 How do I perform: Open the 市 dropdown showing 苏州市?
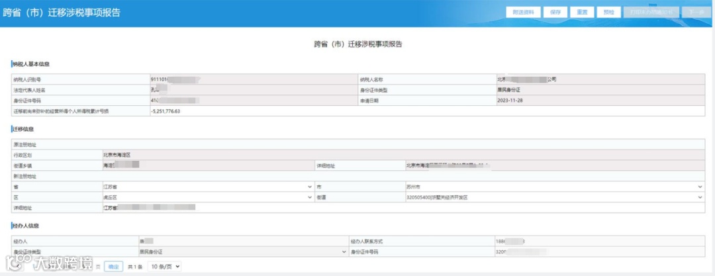[x=555, y=187]
